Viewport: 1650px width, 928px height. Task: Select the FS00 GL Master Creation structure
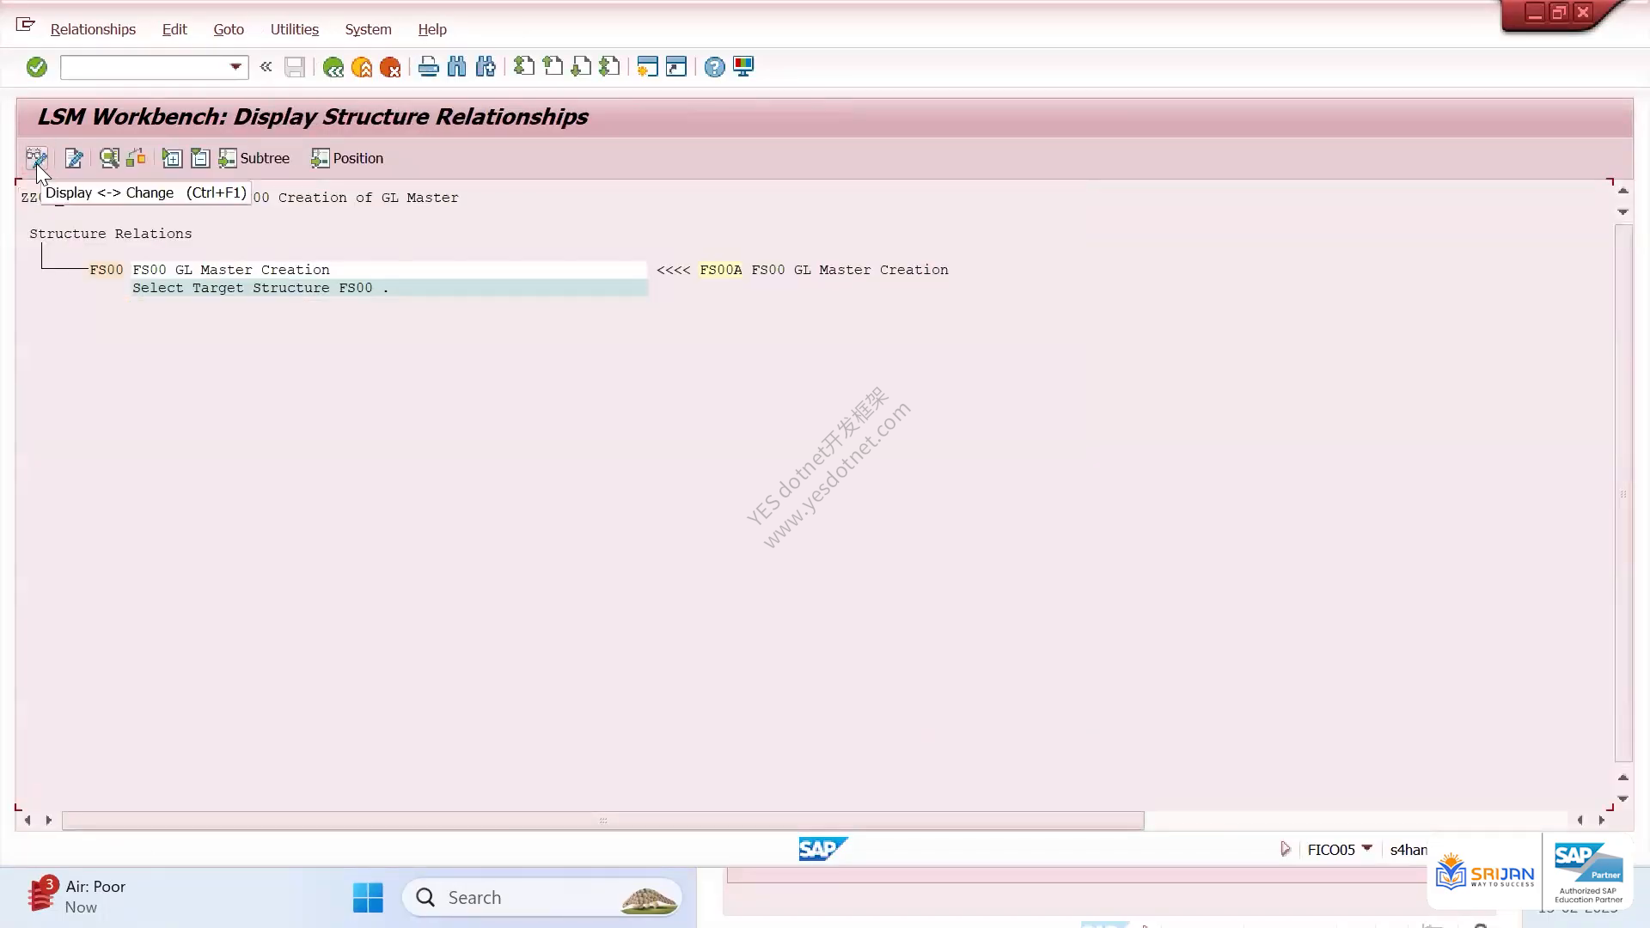coord(231,270)
